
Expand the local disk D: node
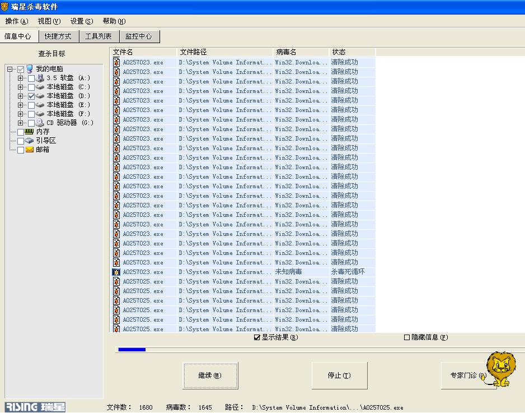pyautogui.click(x=20, y=96)
